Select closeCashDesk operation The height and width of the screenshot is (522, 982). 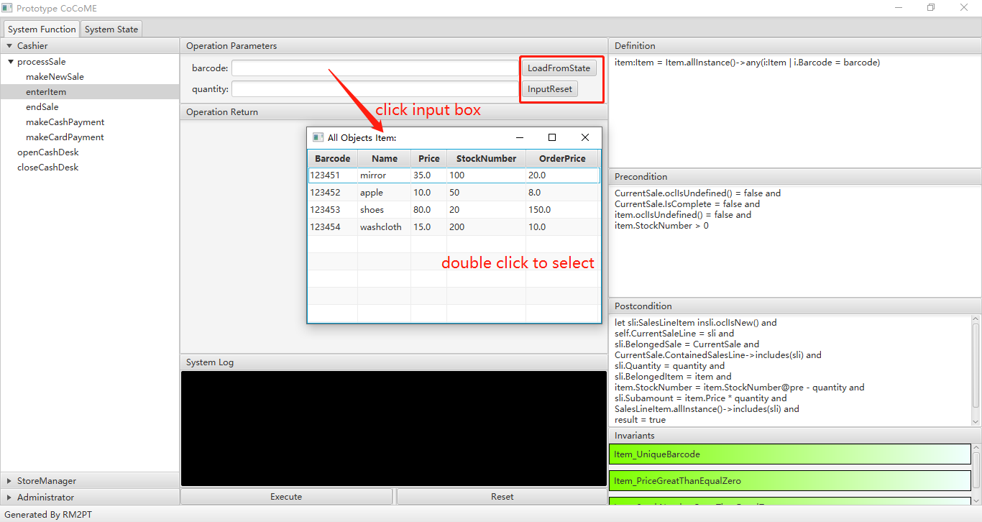click(47, 167)
